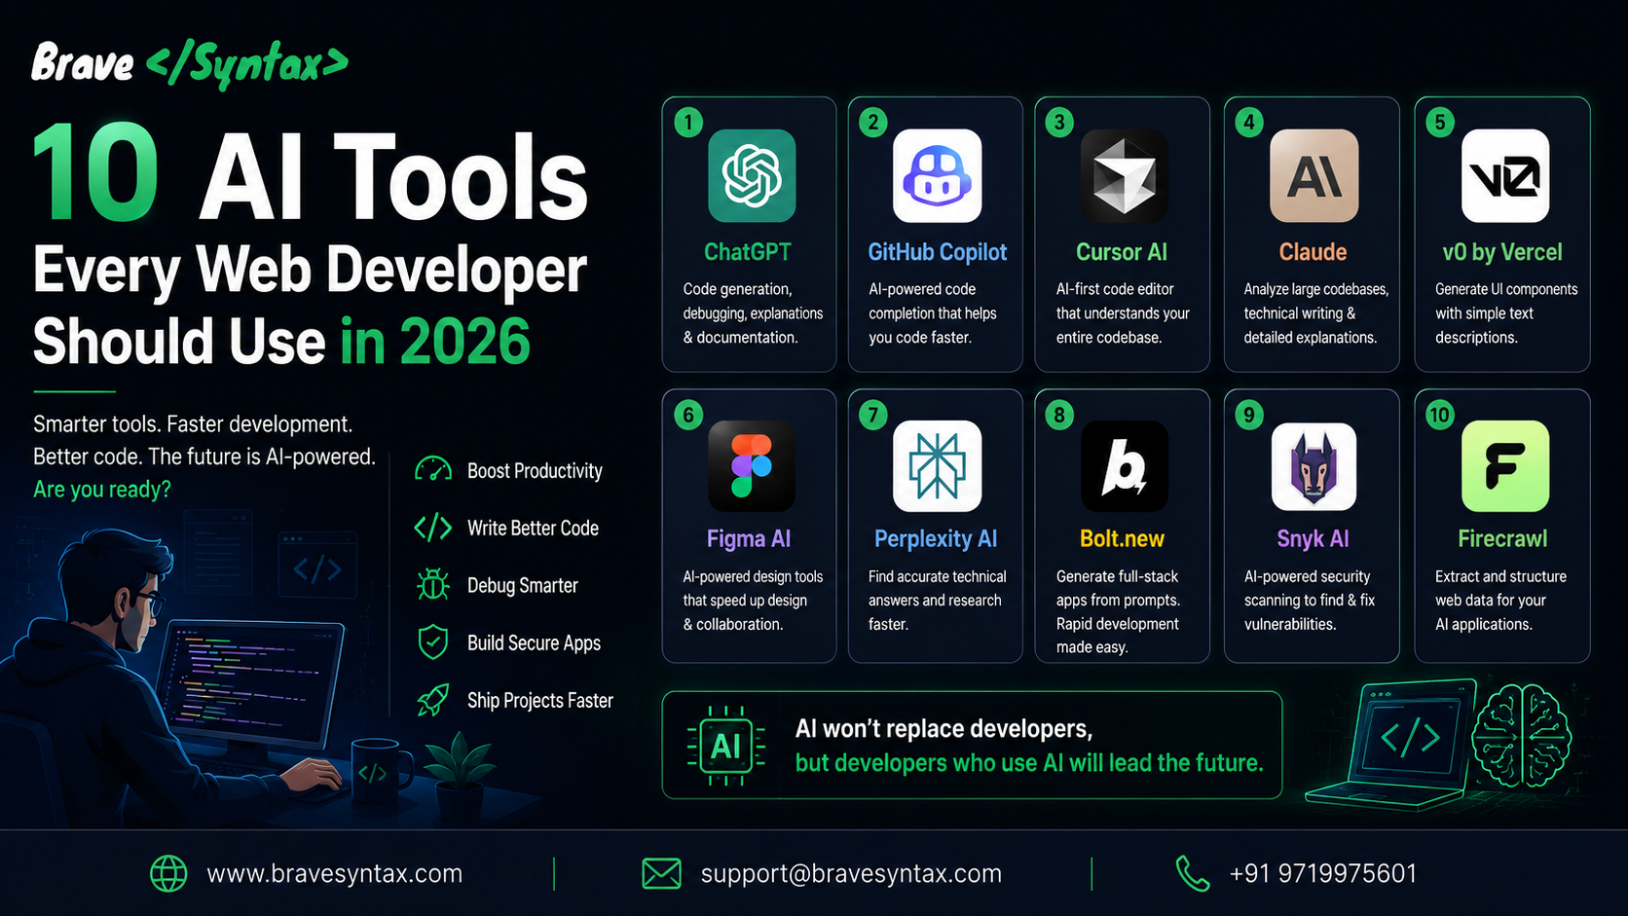This screenshot has height=916, width=1628.
Task: Click the Claude title text
Action: 1313,252
